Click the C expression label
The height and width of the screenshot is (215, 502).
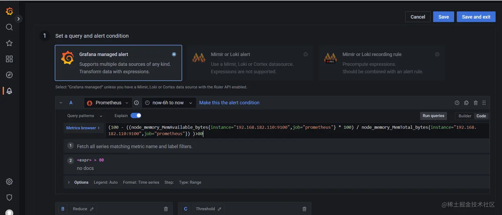(186, 209)
